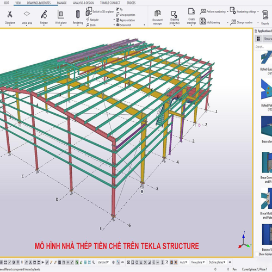Toggle the diagonal line selection switch
The height and width of the screenshot is (272, 272).
click(10, 262)
